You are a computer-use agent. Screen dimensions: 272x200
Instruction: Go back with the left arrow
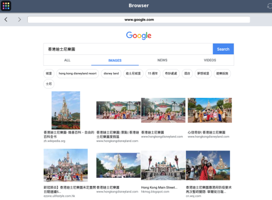point(6,20)
